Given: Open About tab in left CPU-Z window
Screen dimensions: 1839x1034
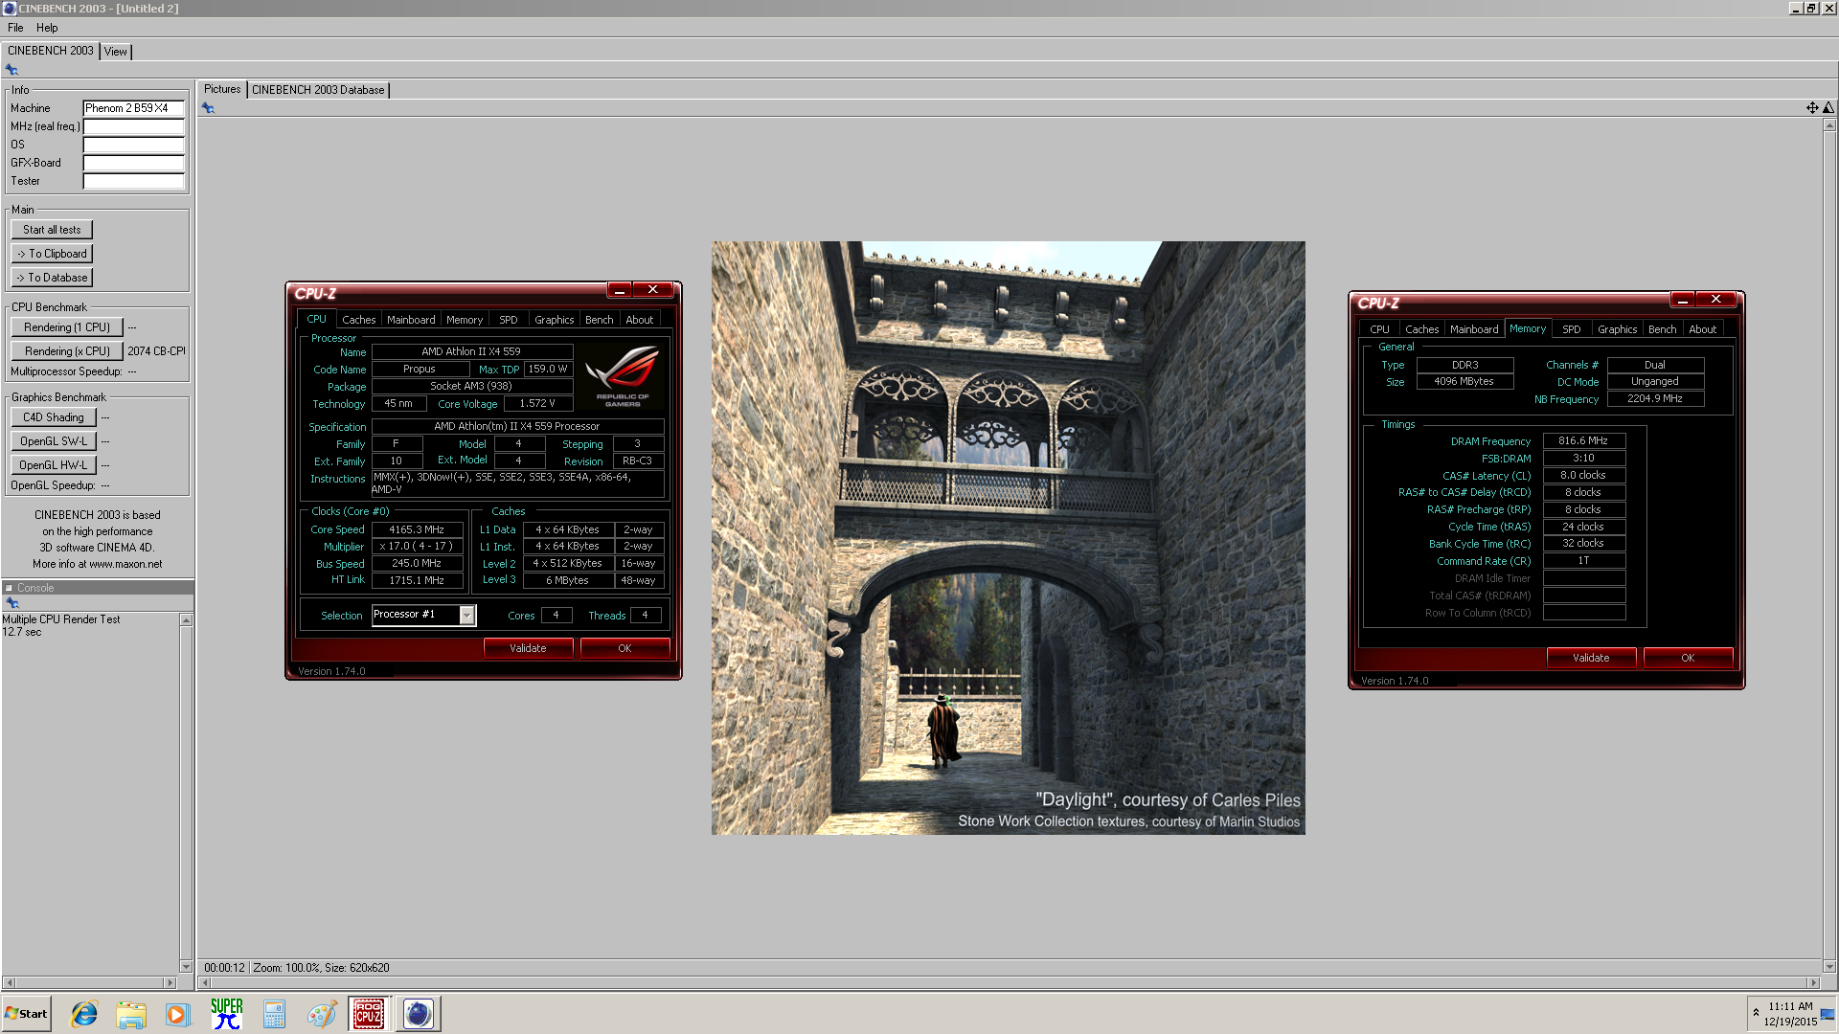Looking at the screenshot, I should pyautogui.click(x=640, y=320).
